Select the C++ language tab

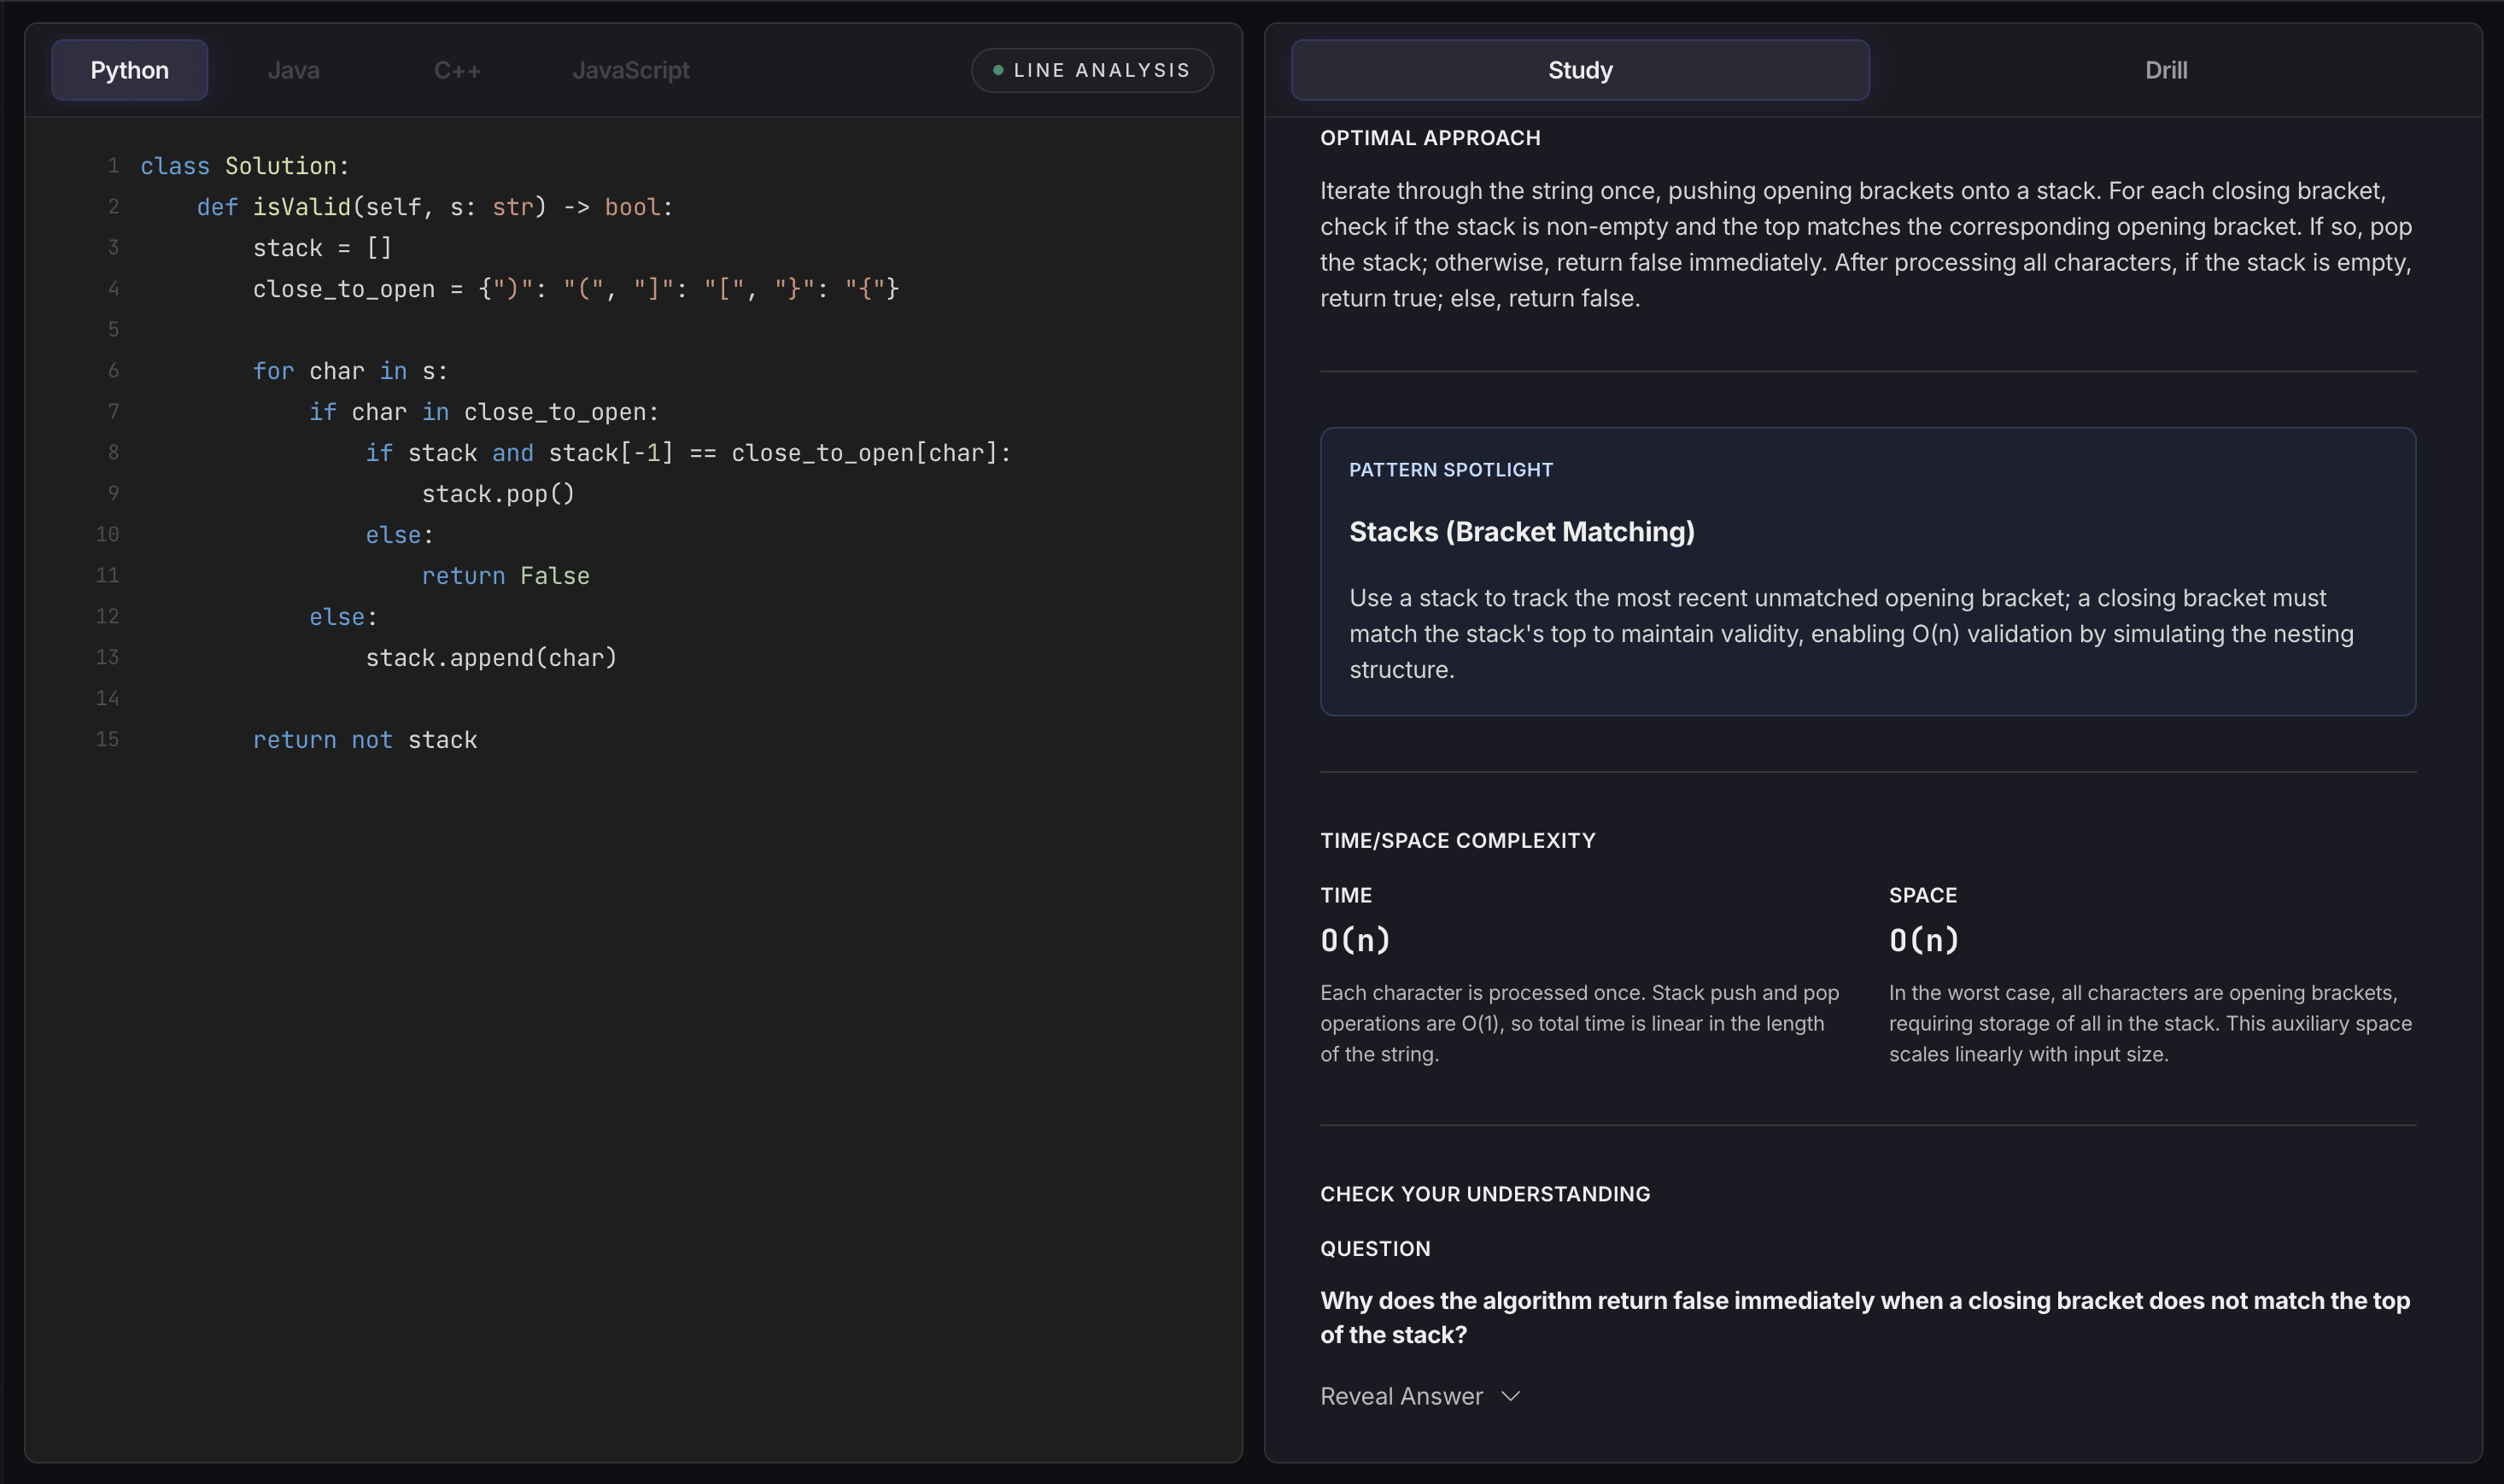(x=457, y=70)
